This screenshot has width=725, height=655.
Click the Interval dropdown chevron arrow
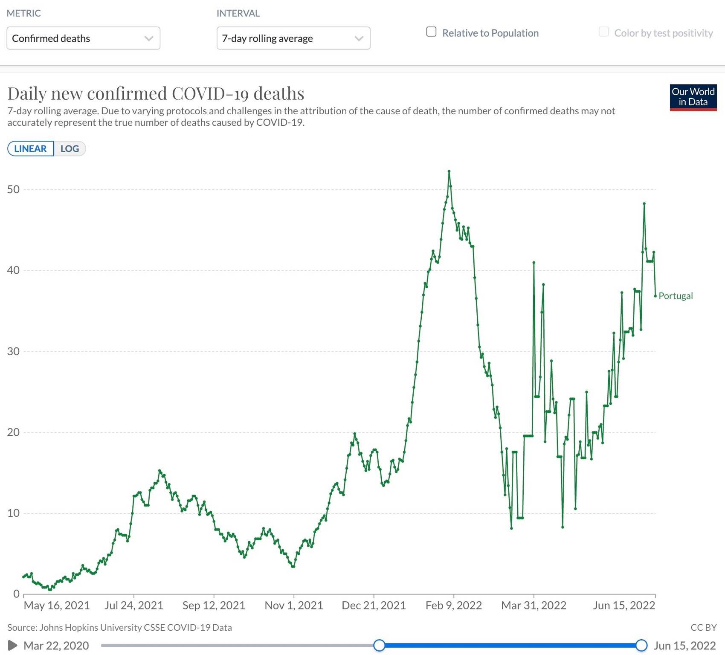359,38
